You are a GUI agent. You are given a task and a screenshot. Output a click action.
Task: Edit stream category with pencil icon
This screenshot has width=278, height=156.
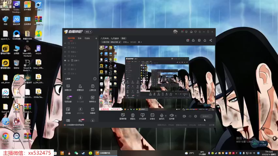pyautogui.click(x=120, y=42)
